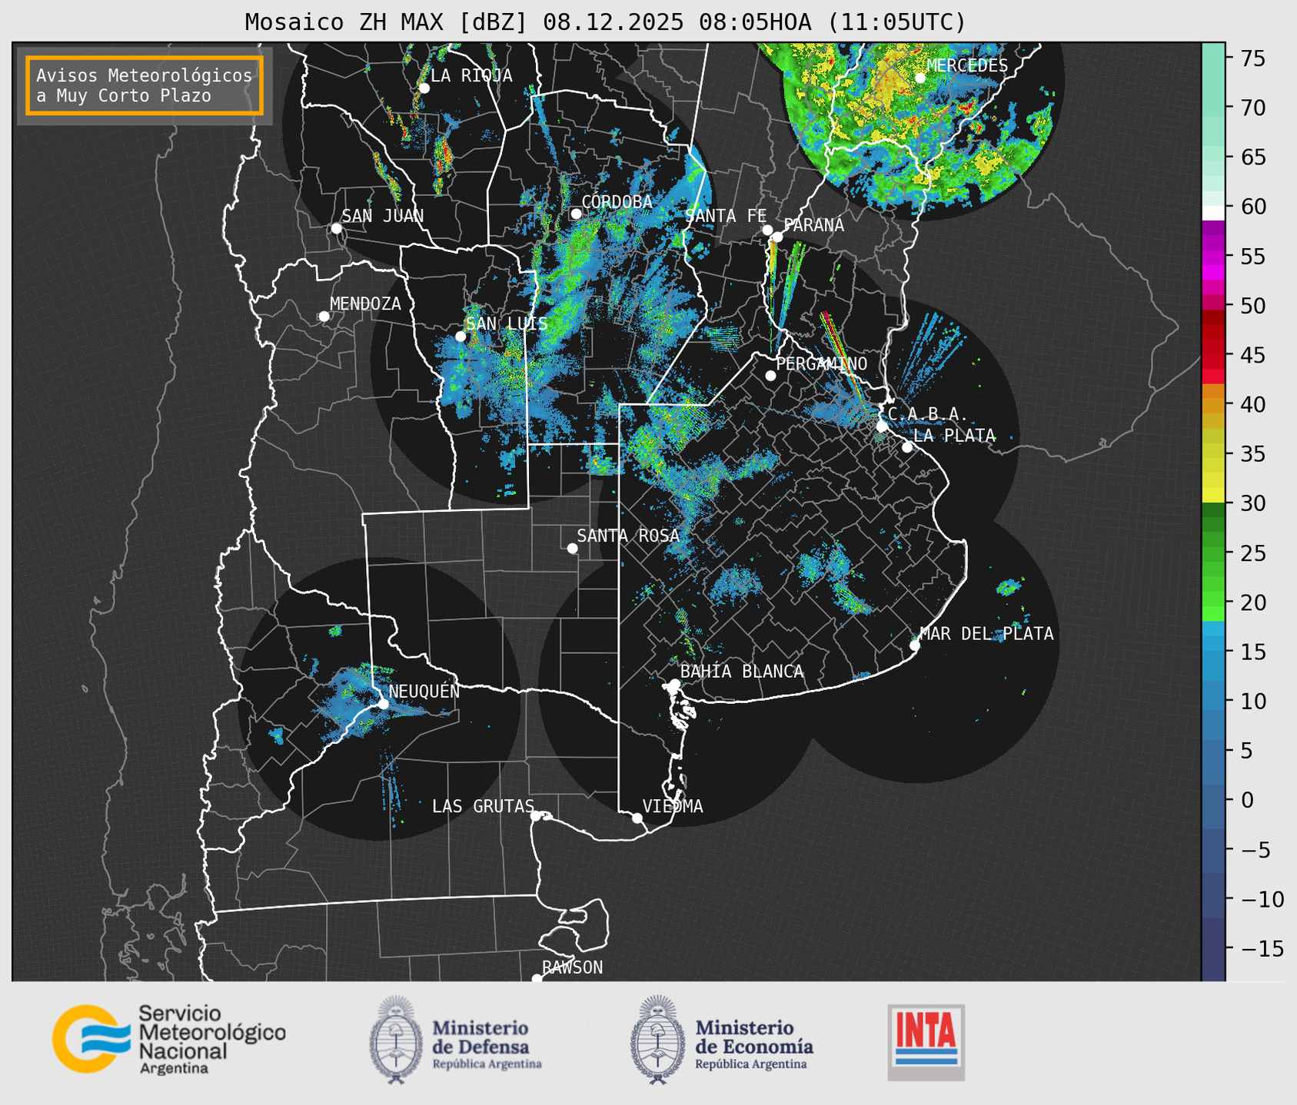Click the Las Grutas marker dot
Image resolution: width=1297 pixels, height=1105 pixels.
(x=536, y=816)
